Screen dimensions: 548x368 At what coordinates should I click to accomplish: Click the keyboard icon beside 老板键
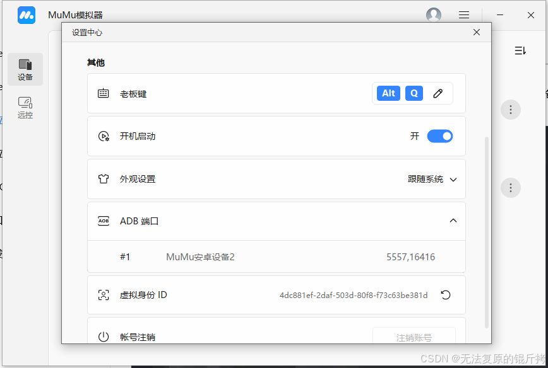click(103, 93)
